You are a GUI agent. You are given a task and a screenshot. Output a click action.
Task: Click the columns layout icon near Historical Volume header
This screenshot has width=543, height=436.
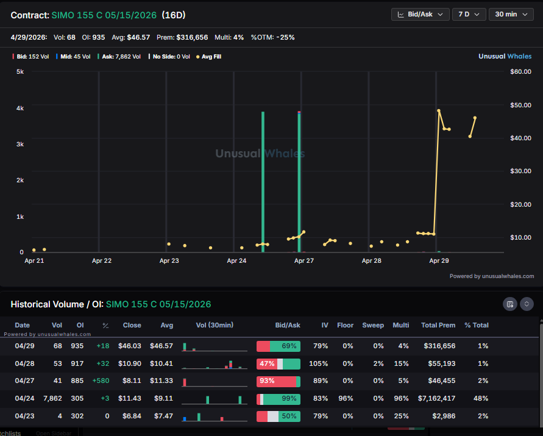tap(510, 304)
